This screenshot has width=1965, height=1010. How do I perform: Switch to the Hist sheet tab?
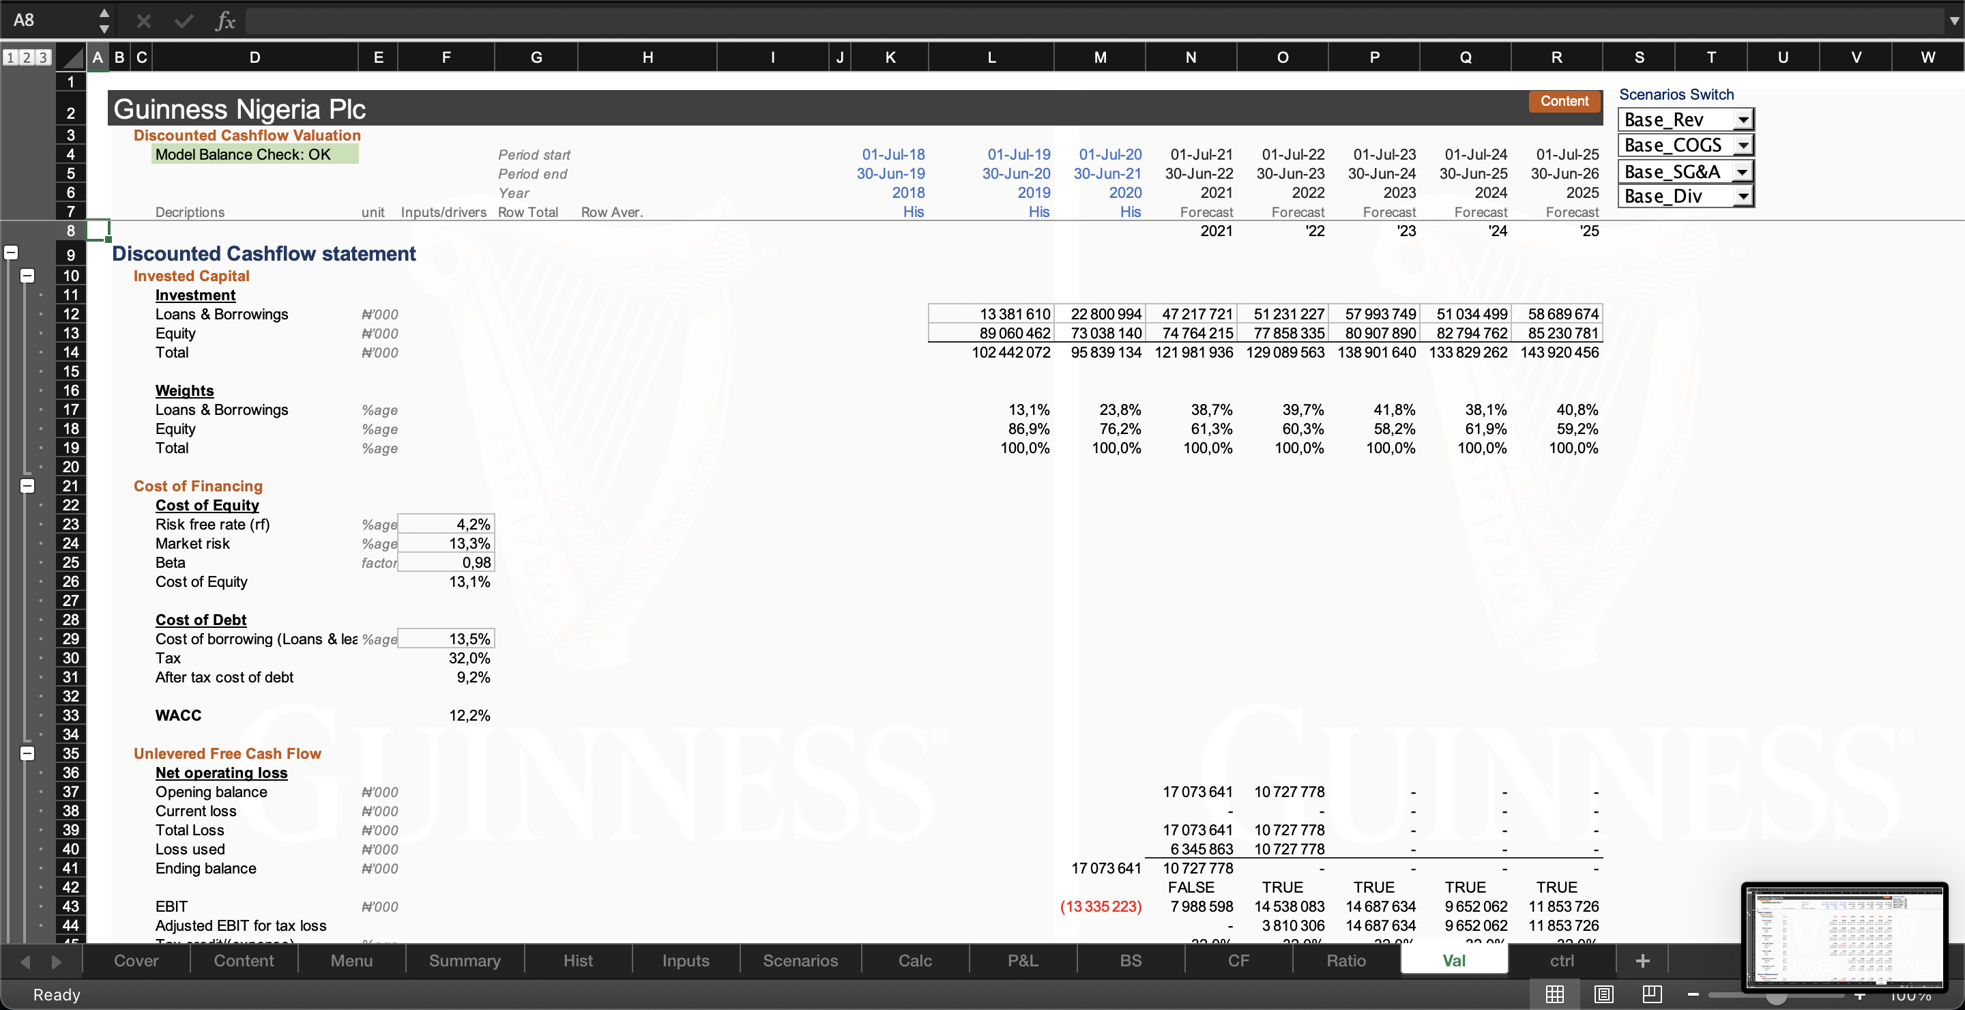pyautogui.click(x=578, y=960)
